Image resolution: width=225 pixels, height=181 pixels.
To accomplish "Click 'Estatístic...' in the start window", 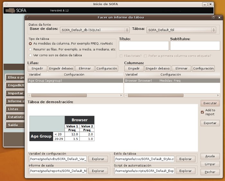I will tap(15, 117).
